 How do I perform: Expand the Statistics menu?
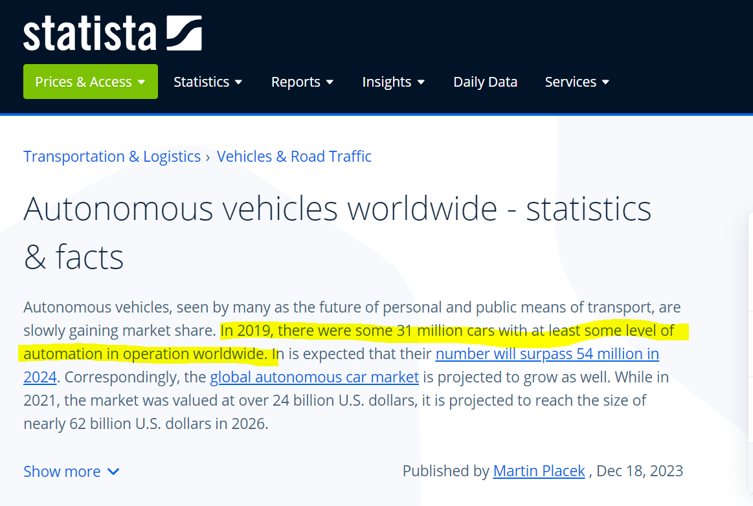point(207,82)
